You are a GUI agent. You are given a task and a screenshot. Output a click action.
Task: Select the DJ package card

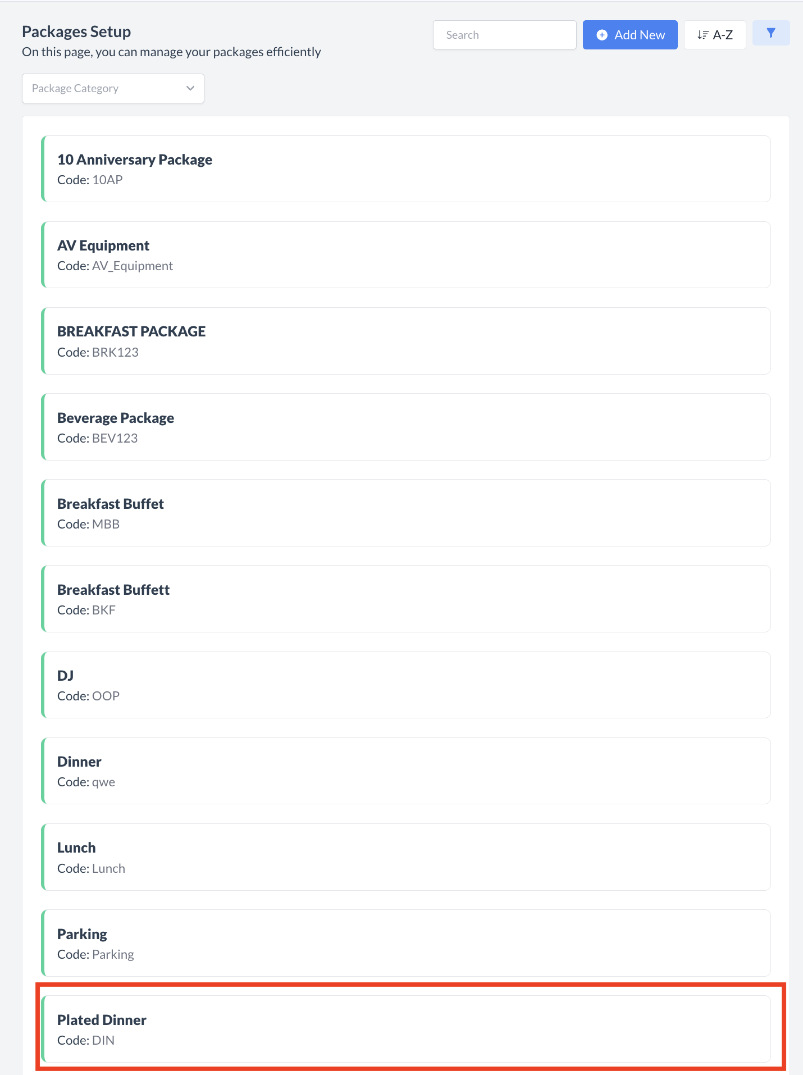coord(406,685)
